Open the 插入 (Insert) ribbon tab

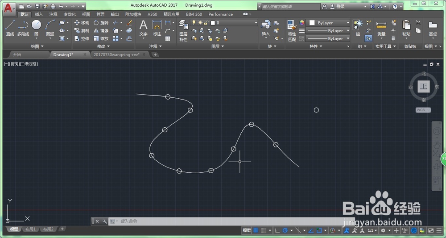39,14
